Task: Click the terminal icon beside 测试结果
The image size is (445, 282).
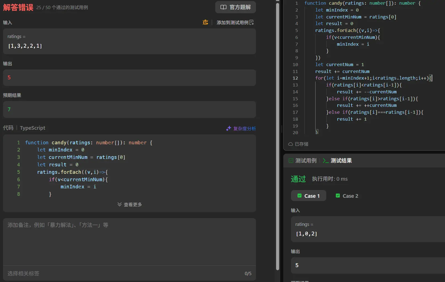Action: point(325,161)
